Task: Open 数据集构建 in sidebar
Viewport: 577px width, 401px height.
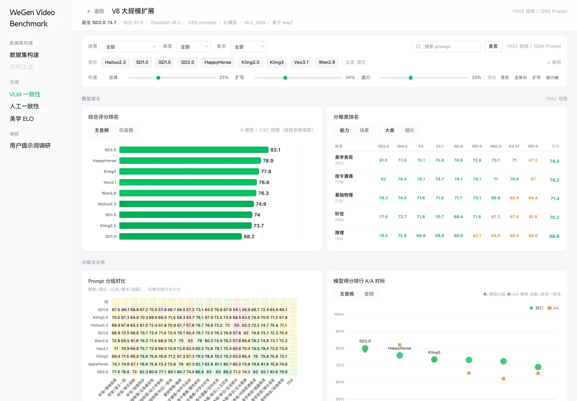Action: 24,55
